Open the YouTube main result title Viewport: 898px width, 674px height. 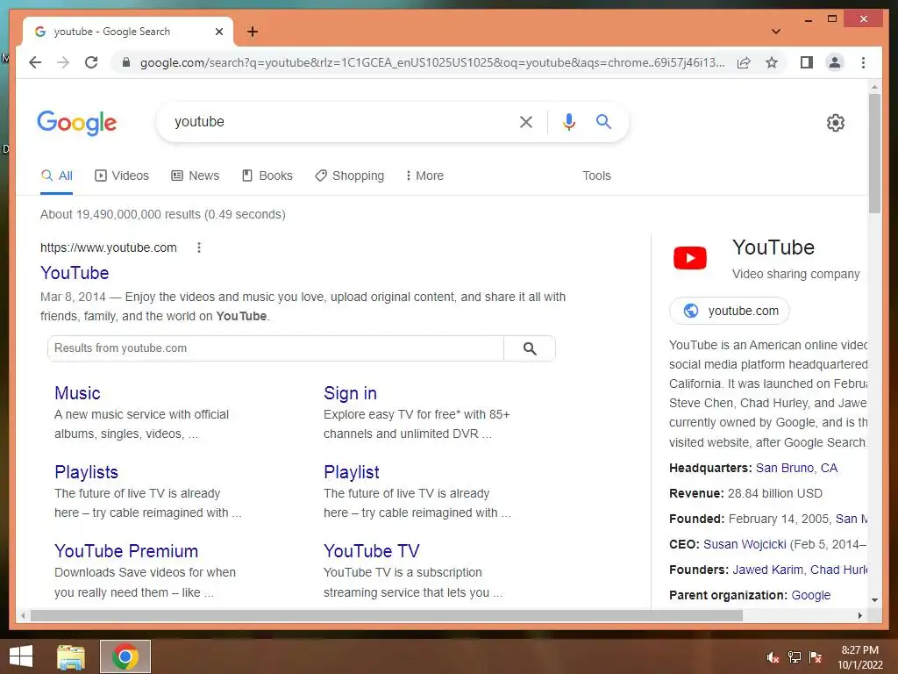[75, 273]
